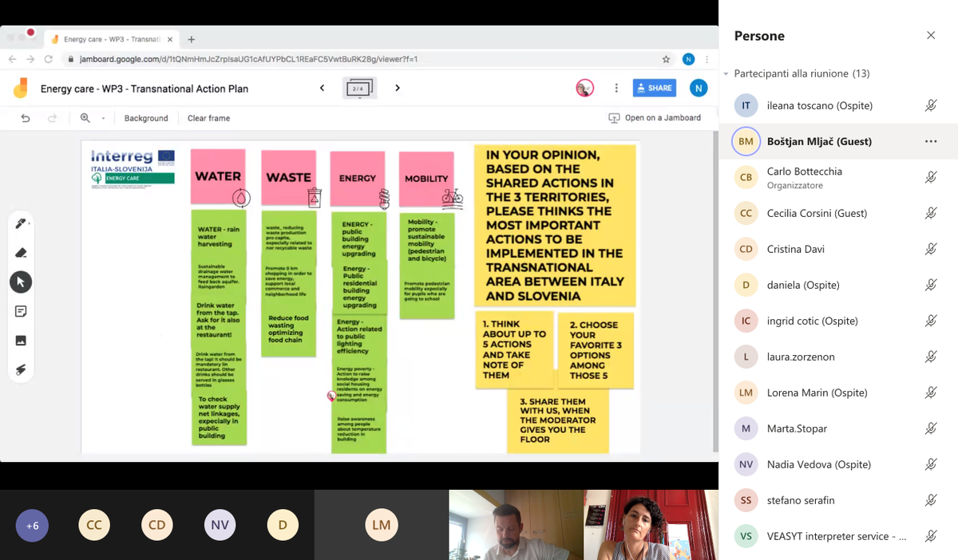Select the pink MOBILITY sticky note

(426, 179)
